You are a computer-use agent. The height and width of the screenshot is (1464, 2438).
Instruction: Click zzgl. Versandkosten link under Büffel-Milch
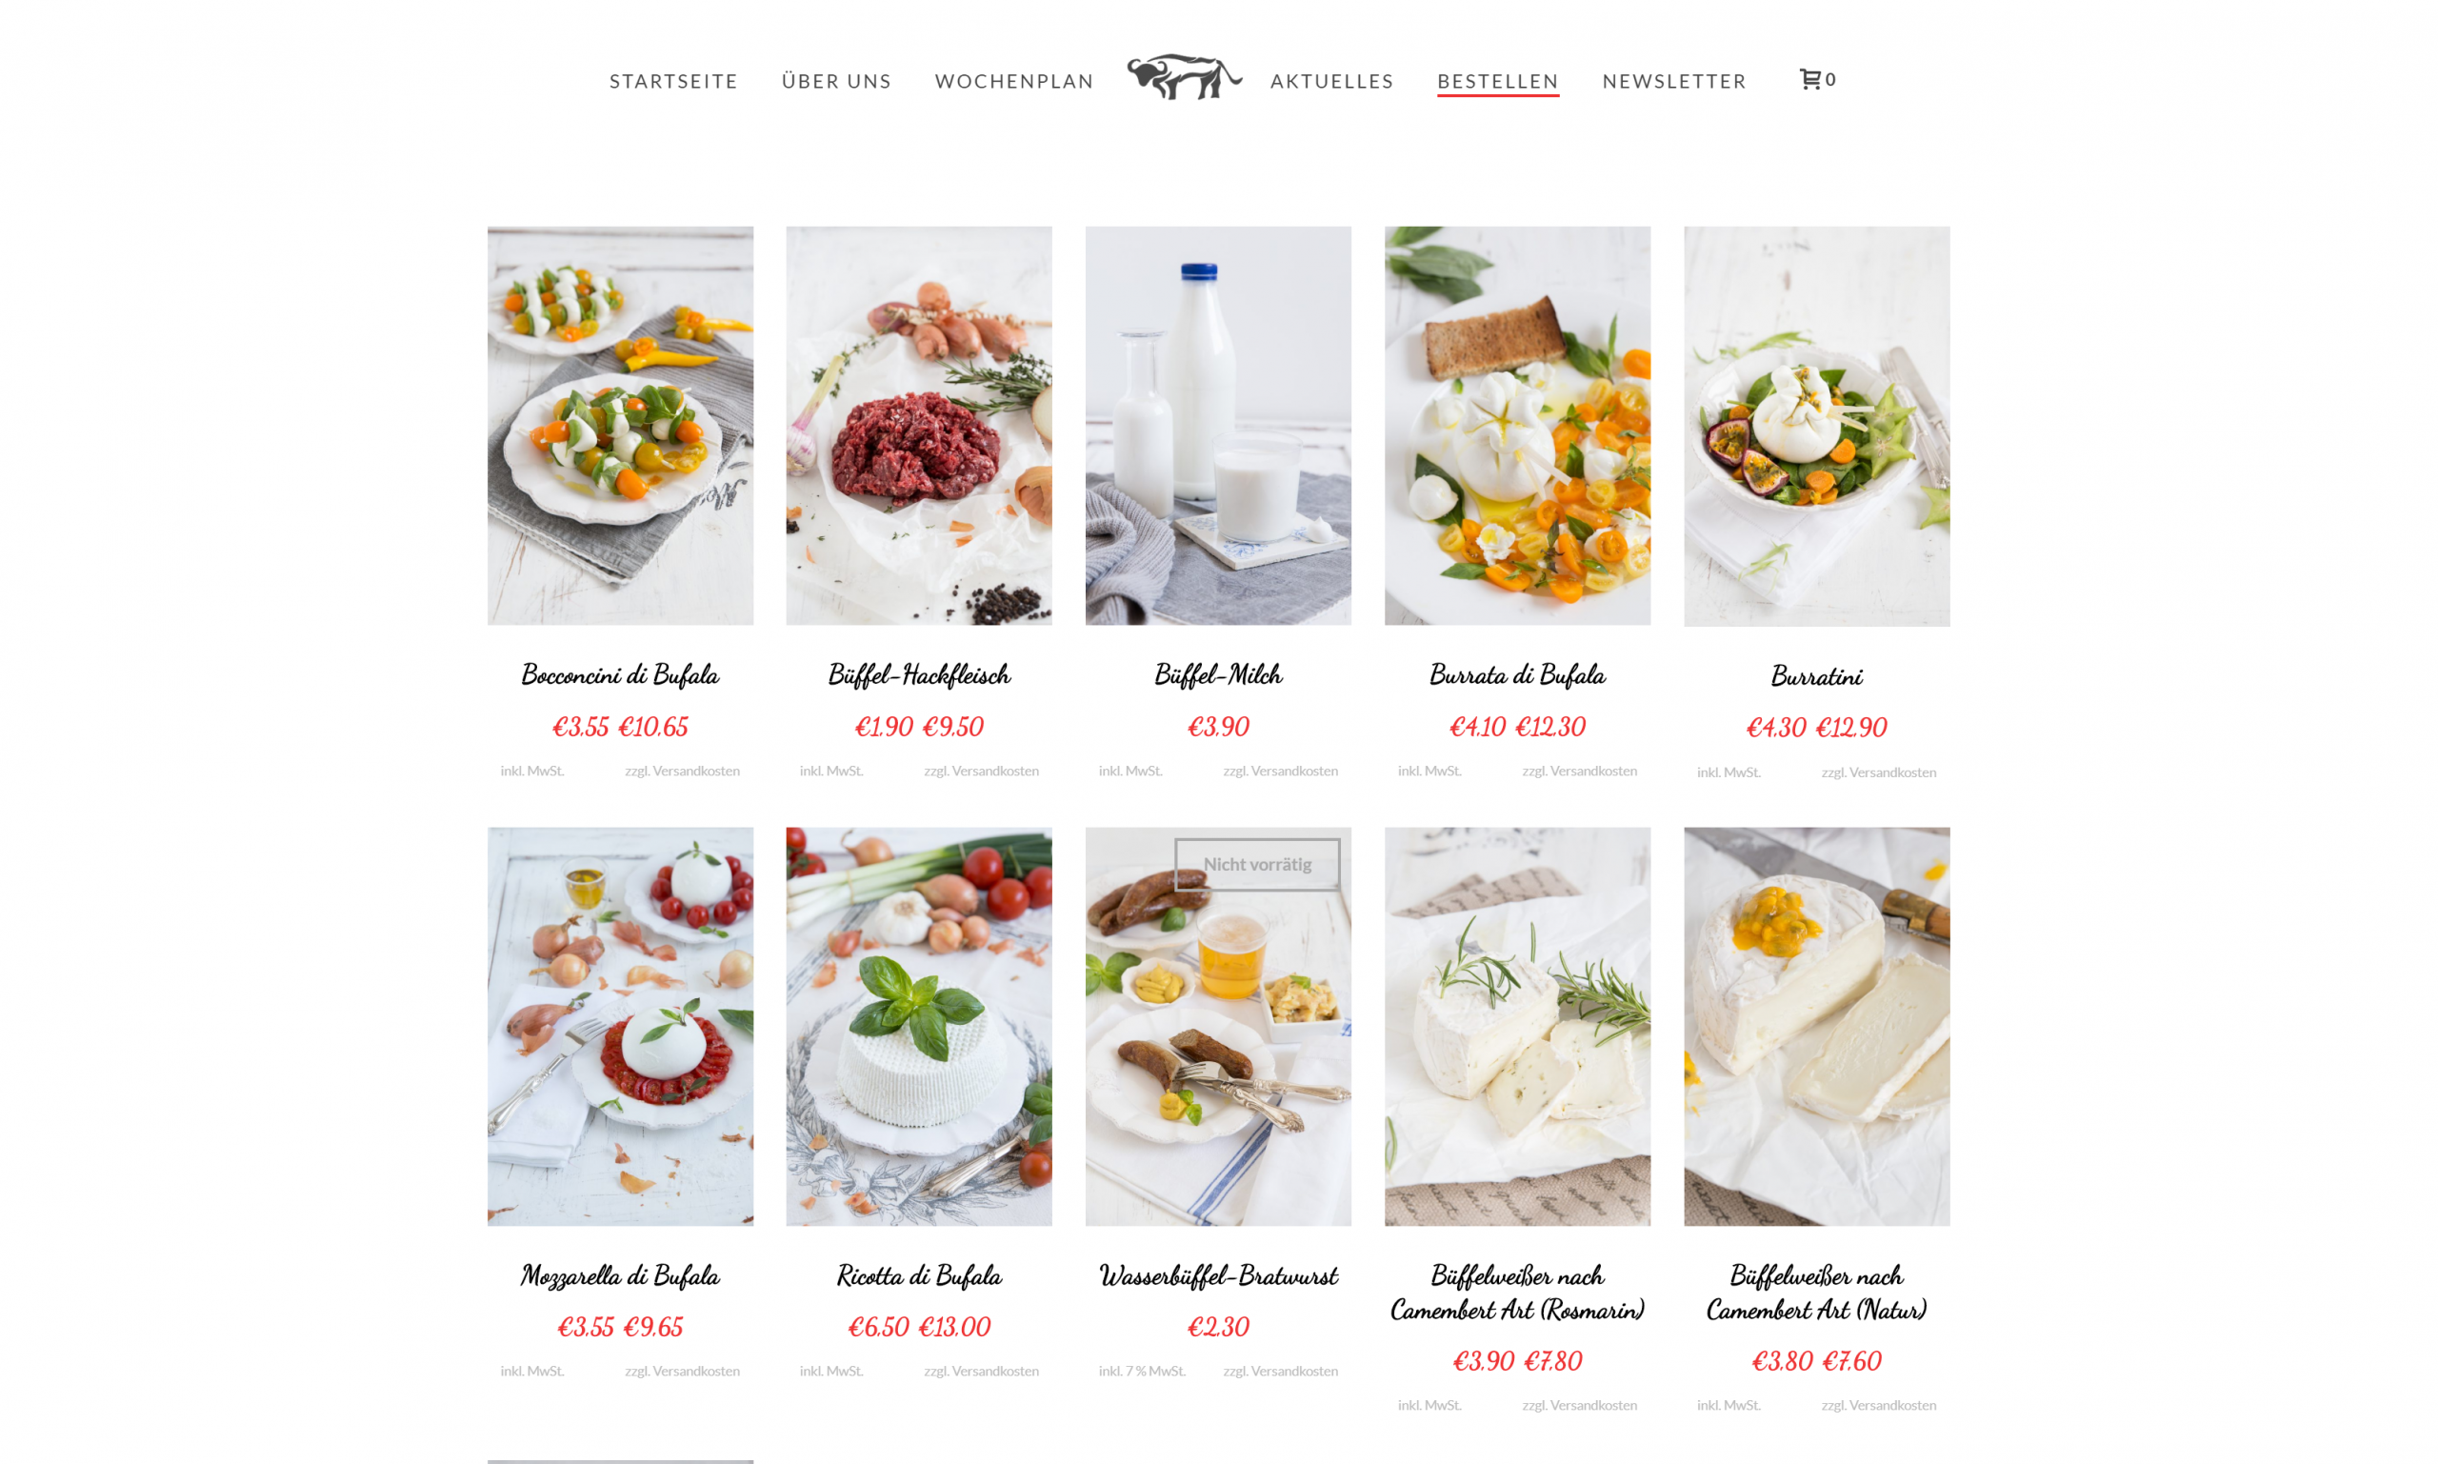1280,771
